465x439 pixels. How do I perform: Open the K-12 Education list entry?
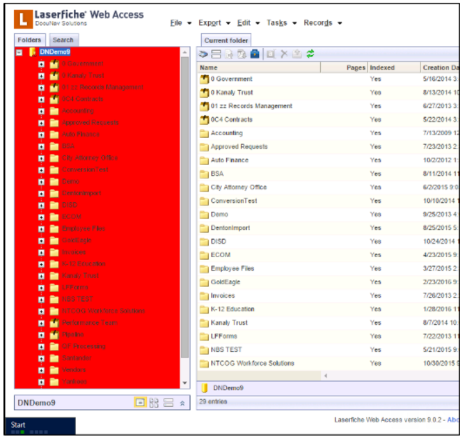[232, 309]
